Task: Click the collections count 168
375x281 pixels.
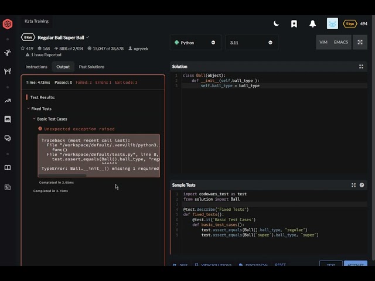Action: 44,49
